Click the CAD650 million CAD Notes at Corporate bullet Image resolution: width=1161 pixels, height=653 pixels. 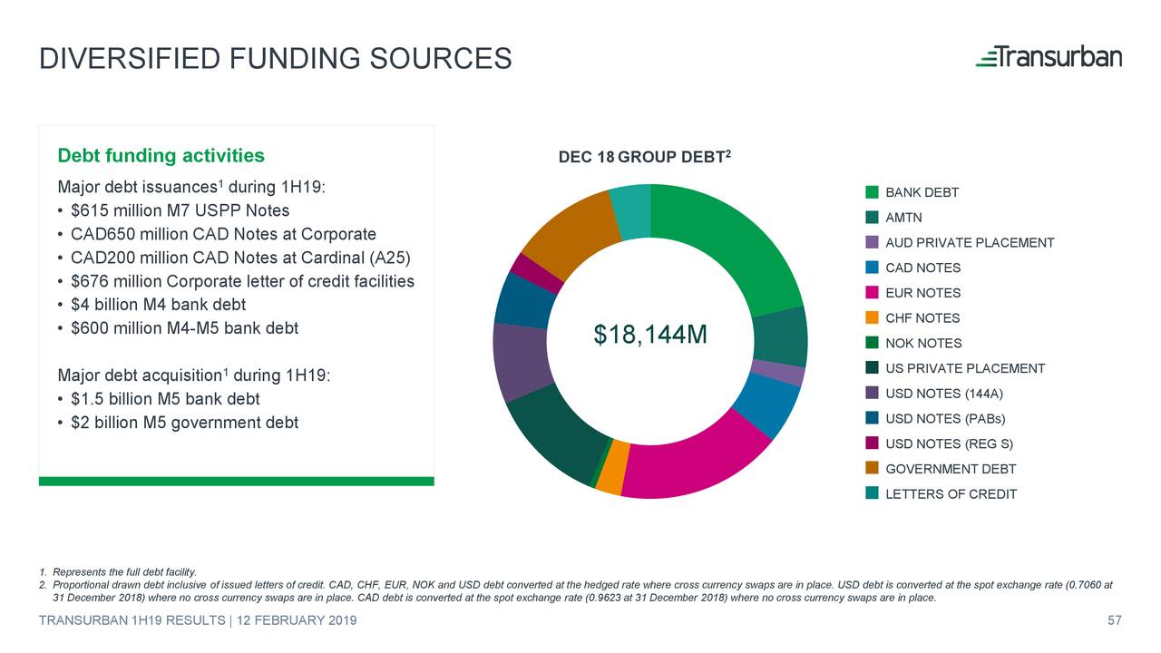(x=216, y=234)
